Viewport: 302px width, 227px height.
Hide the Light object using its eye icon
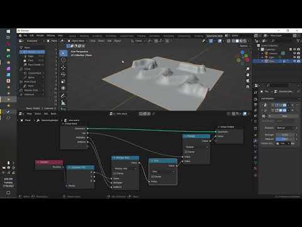294,57
